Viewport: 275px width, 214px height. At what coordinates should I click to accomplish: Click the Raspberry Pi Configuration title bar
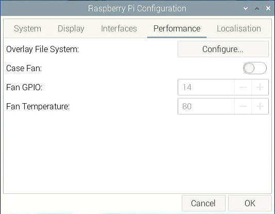pyautogui.click(x=137, y=8)
